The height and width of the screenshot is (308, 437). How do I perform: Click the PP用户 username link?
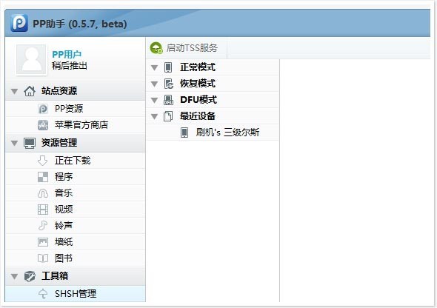(x=67, y=54)
